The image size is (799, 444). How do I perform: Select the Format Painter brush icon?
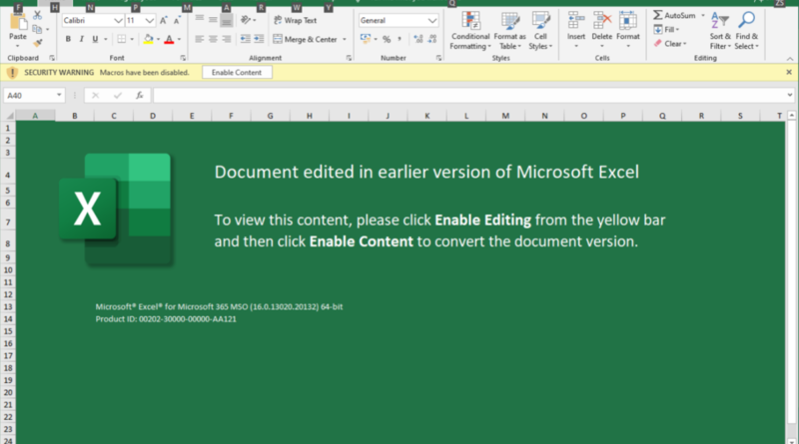tap(37, 43)
